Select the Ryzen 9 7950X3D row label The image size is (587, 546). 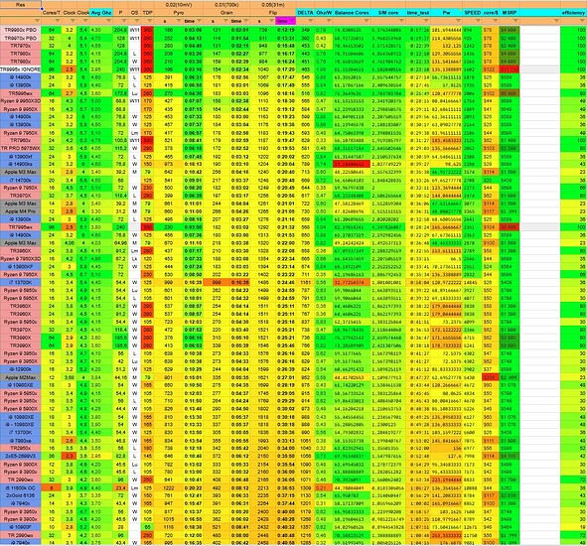pyautogui.click(x=21, y=258)
